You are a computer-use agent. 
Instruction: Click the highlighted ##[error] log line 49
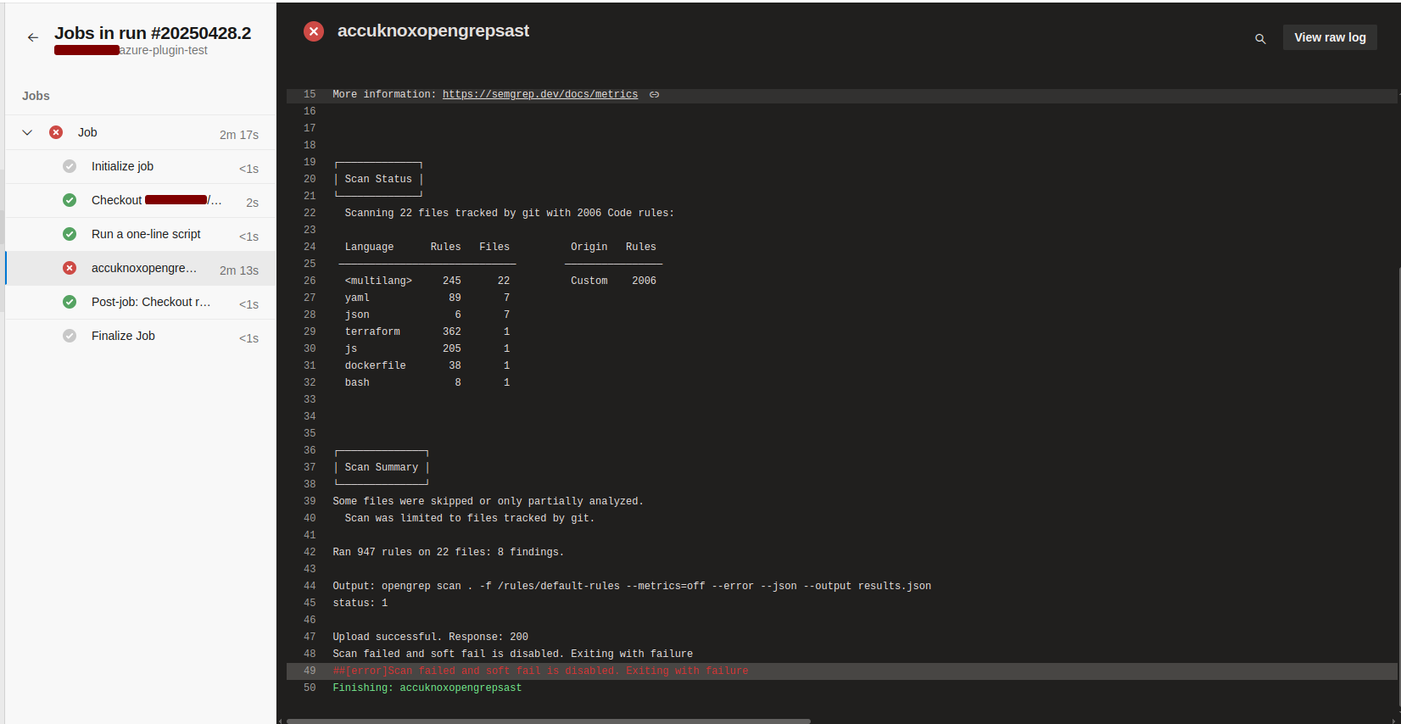point(841,671)
